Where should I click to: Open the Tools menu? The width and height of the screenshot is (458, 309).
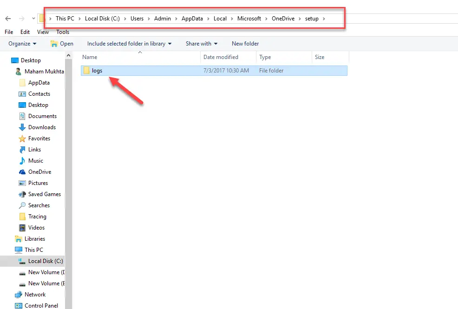coord(63,32)
